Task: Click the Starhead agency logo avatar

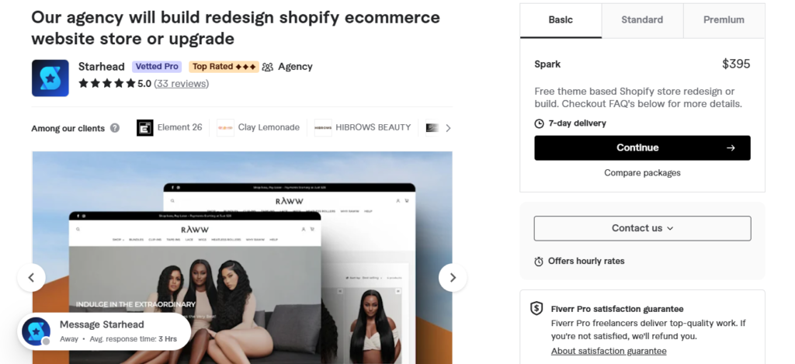Action: click(50, 78)
